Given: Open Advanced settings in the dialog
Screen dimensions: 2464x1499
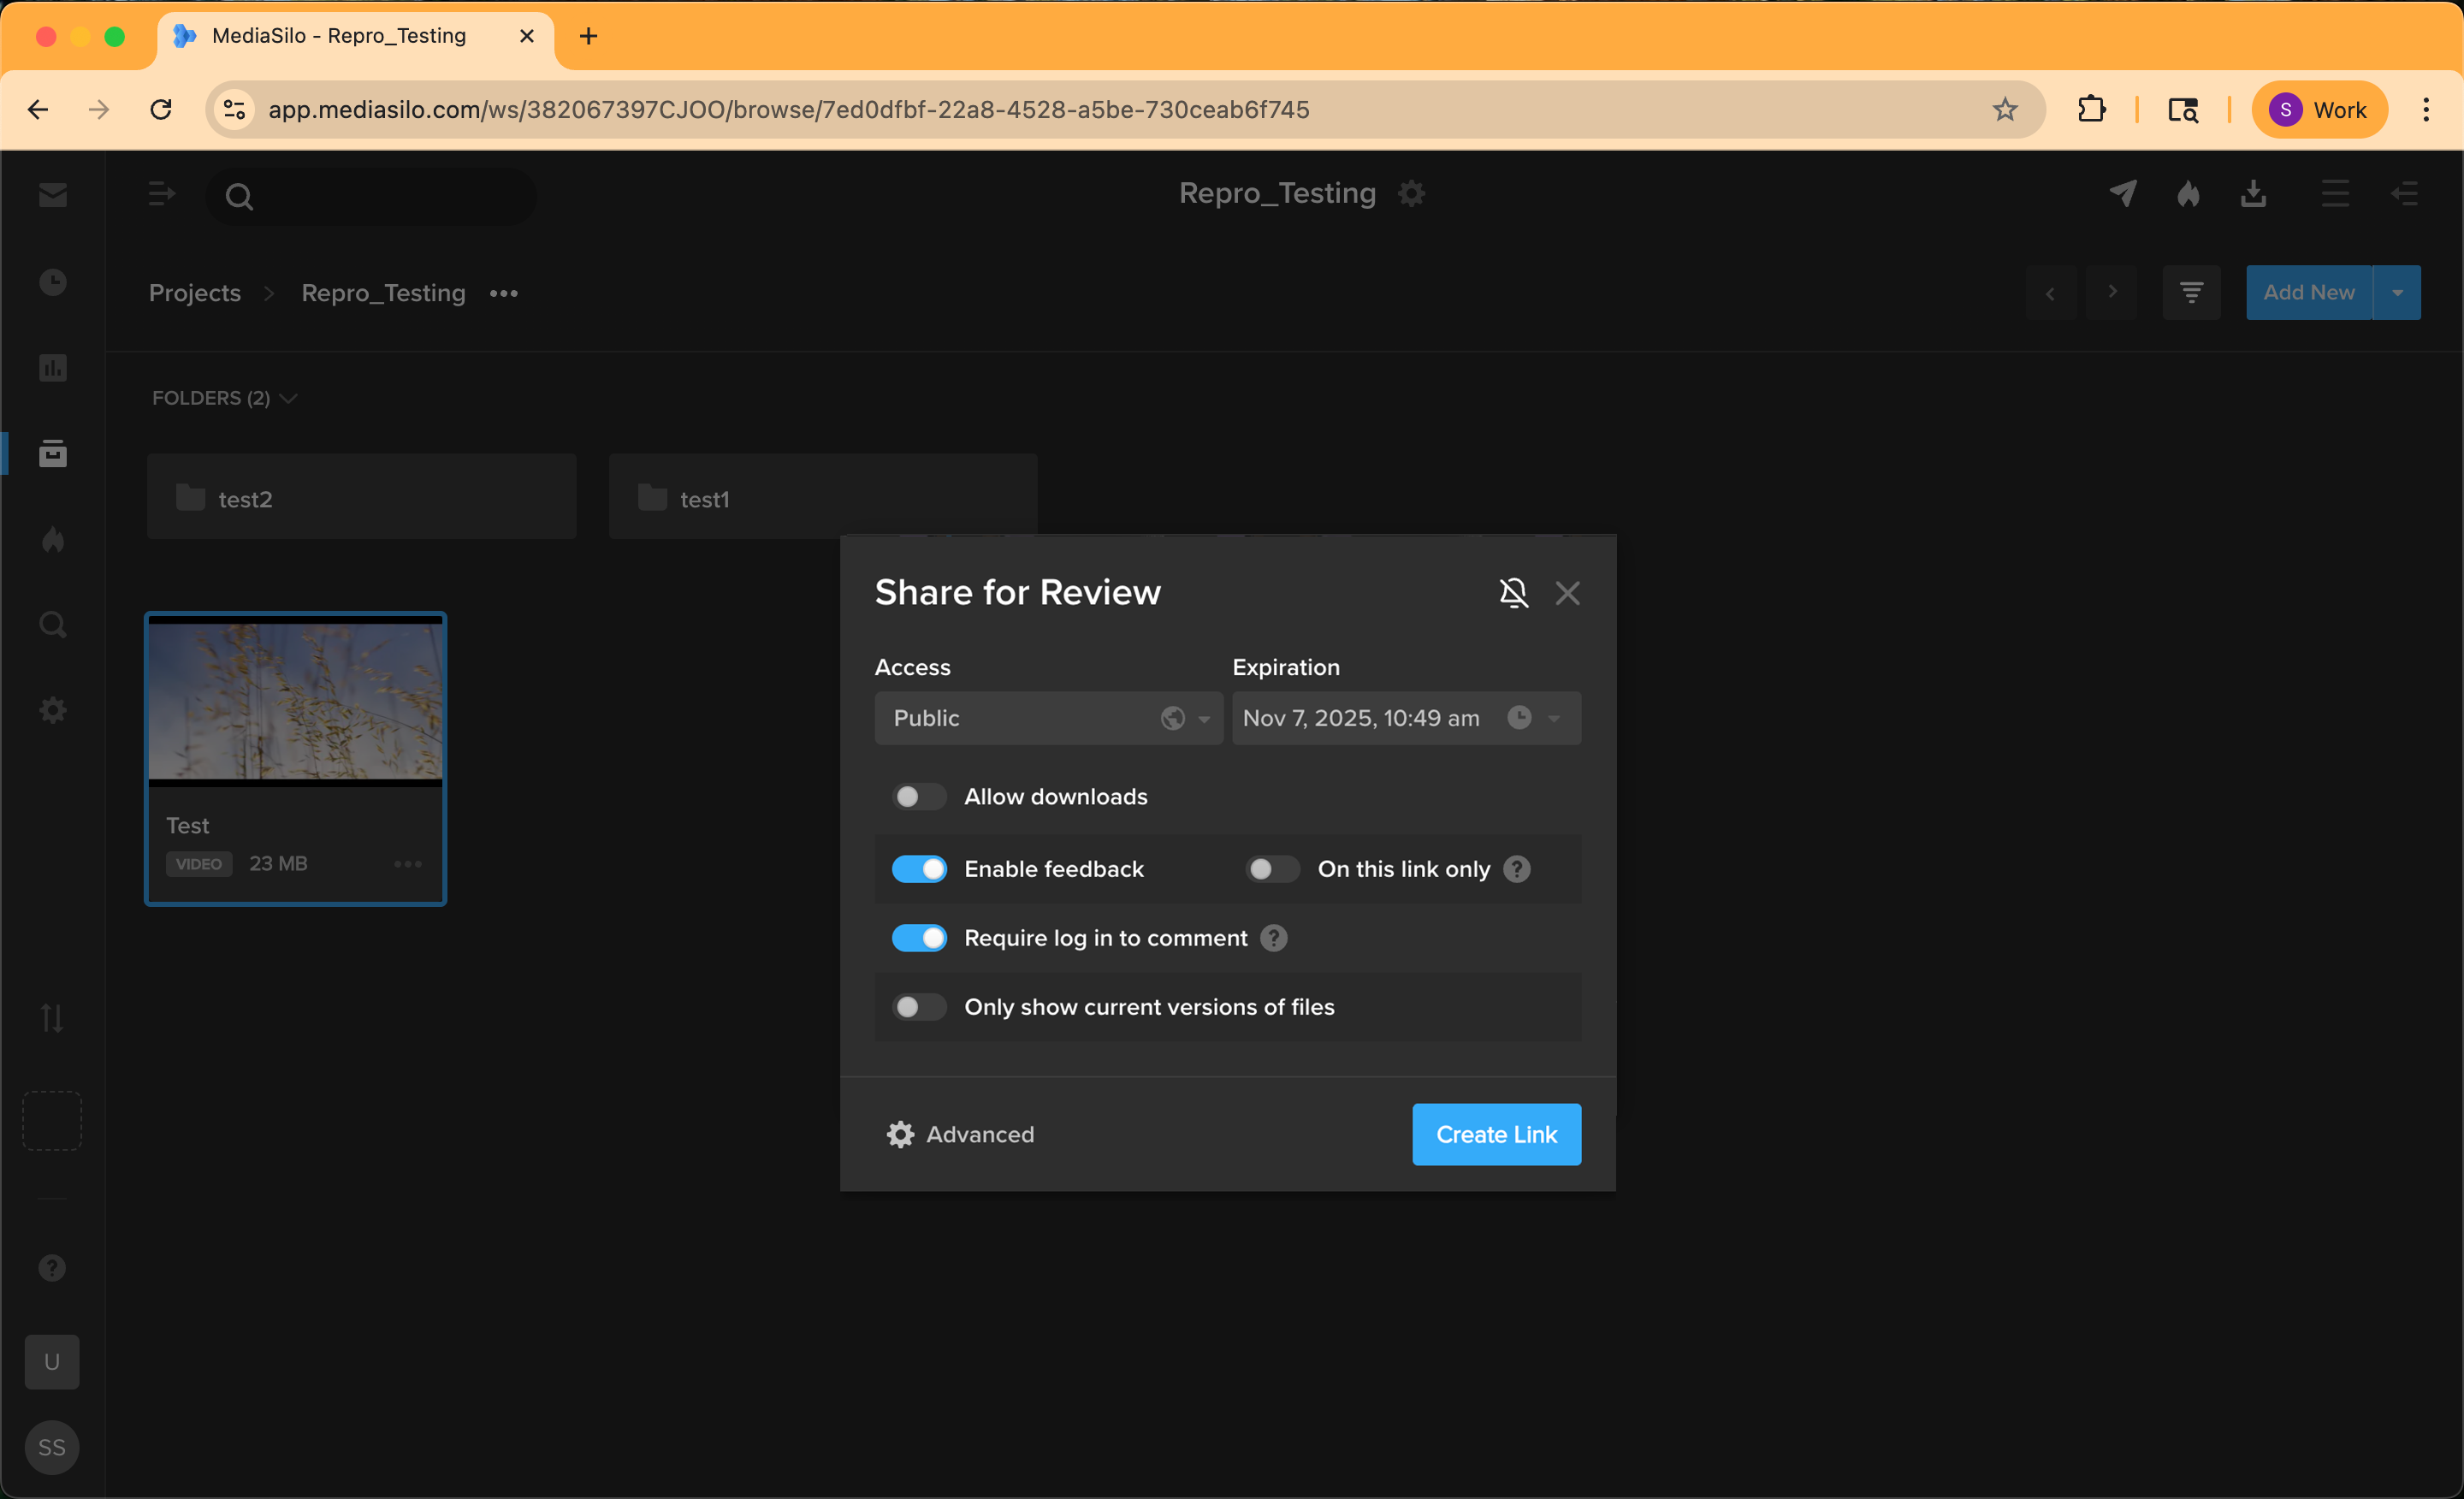Looking at the screenshot, I should click(x=960, y=1134).
